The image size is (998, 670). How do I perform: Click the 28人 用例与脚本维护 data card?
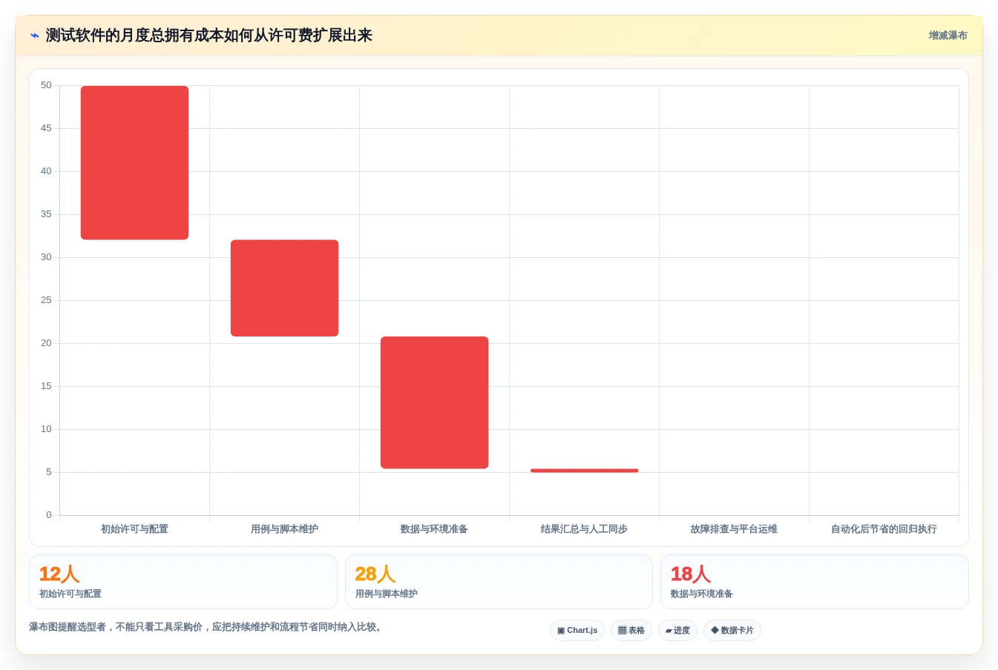click(x=499, y=582)
